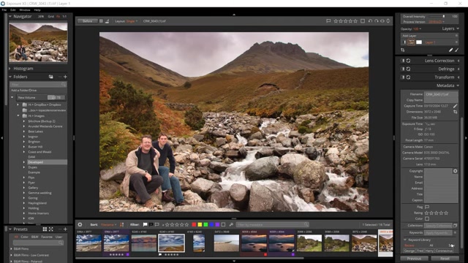468x263 pixels.
Task: Select the thin brush tool beside Layers panel brush
Action: (x=456, y=50)
